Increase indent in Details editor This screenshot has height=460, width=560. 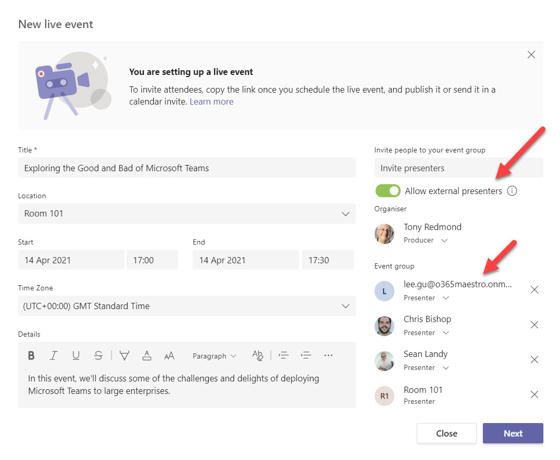coord(306,355)
